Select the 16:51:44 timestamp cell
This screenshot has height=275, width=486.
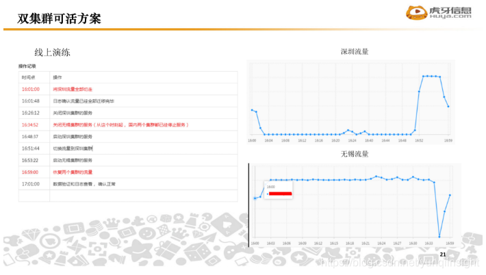tap(30, 148)
